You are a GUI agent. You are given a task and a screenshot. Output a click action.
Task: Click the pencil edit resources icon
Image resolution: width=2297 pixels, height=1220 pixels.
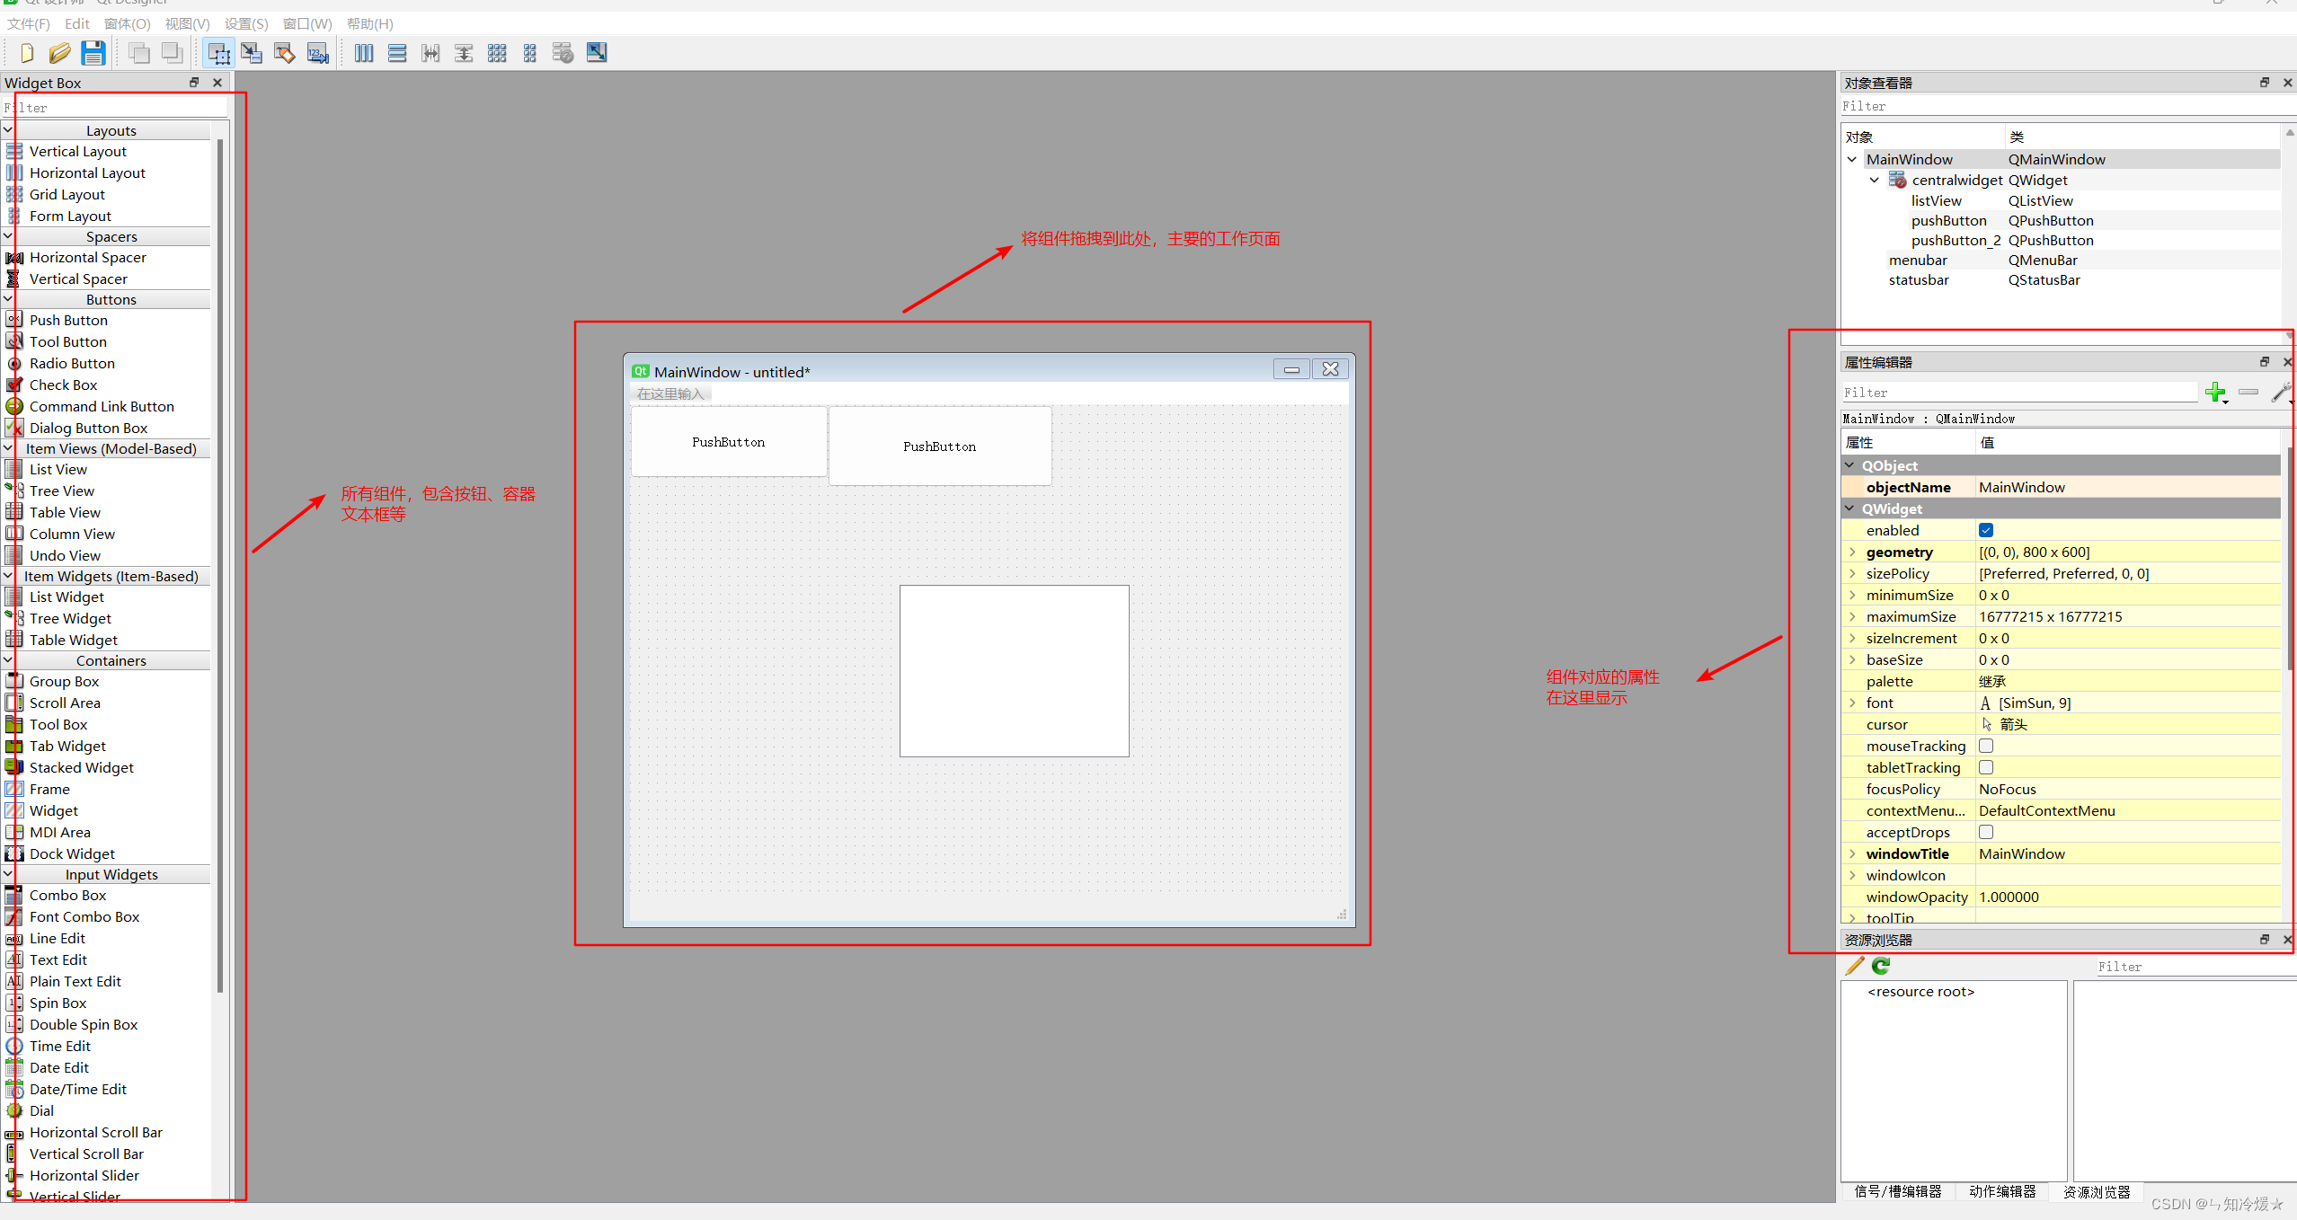click(x=1855, y=966)
